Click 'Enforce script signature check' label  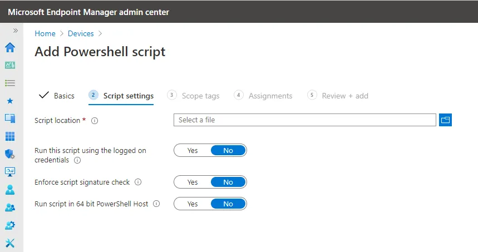tap(82, 182)
